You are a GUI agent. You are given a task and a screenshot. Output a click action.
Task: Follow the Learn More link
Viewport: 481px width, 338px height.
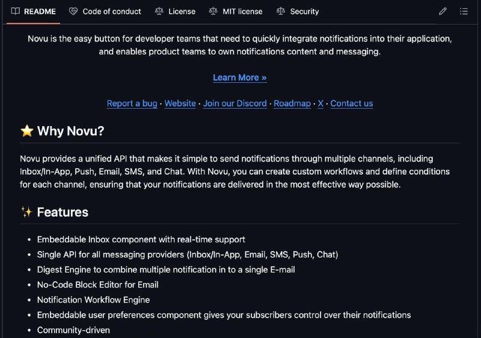[240, 77]
